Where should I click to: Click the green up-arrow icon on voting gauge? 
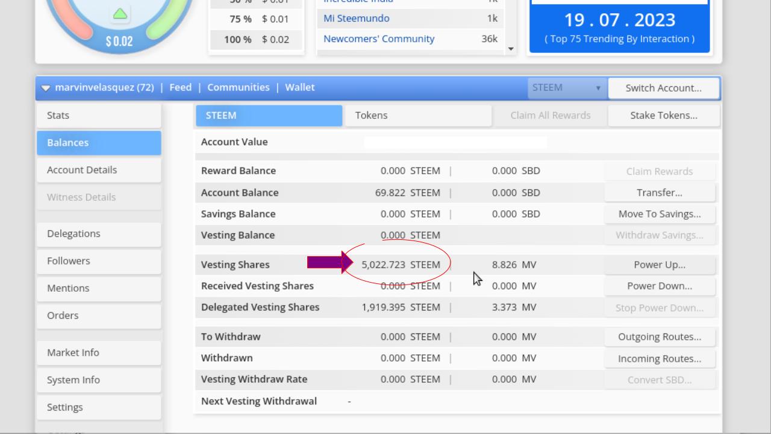click(x=120, y=13)
